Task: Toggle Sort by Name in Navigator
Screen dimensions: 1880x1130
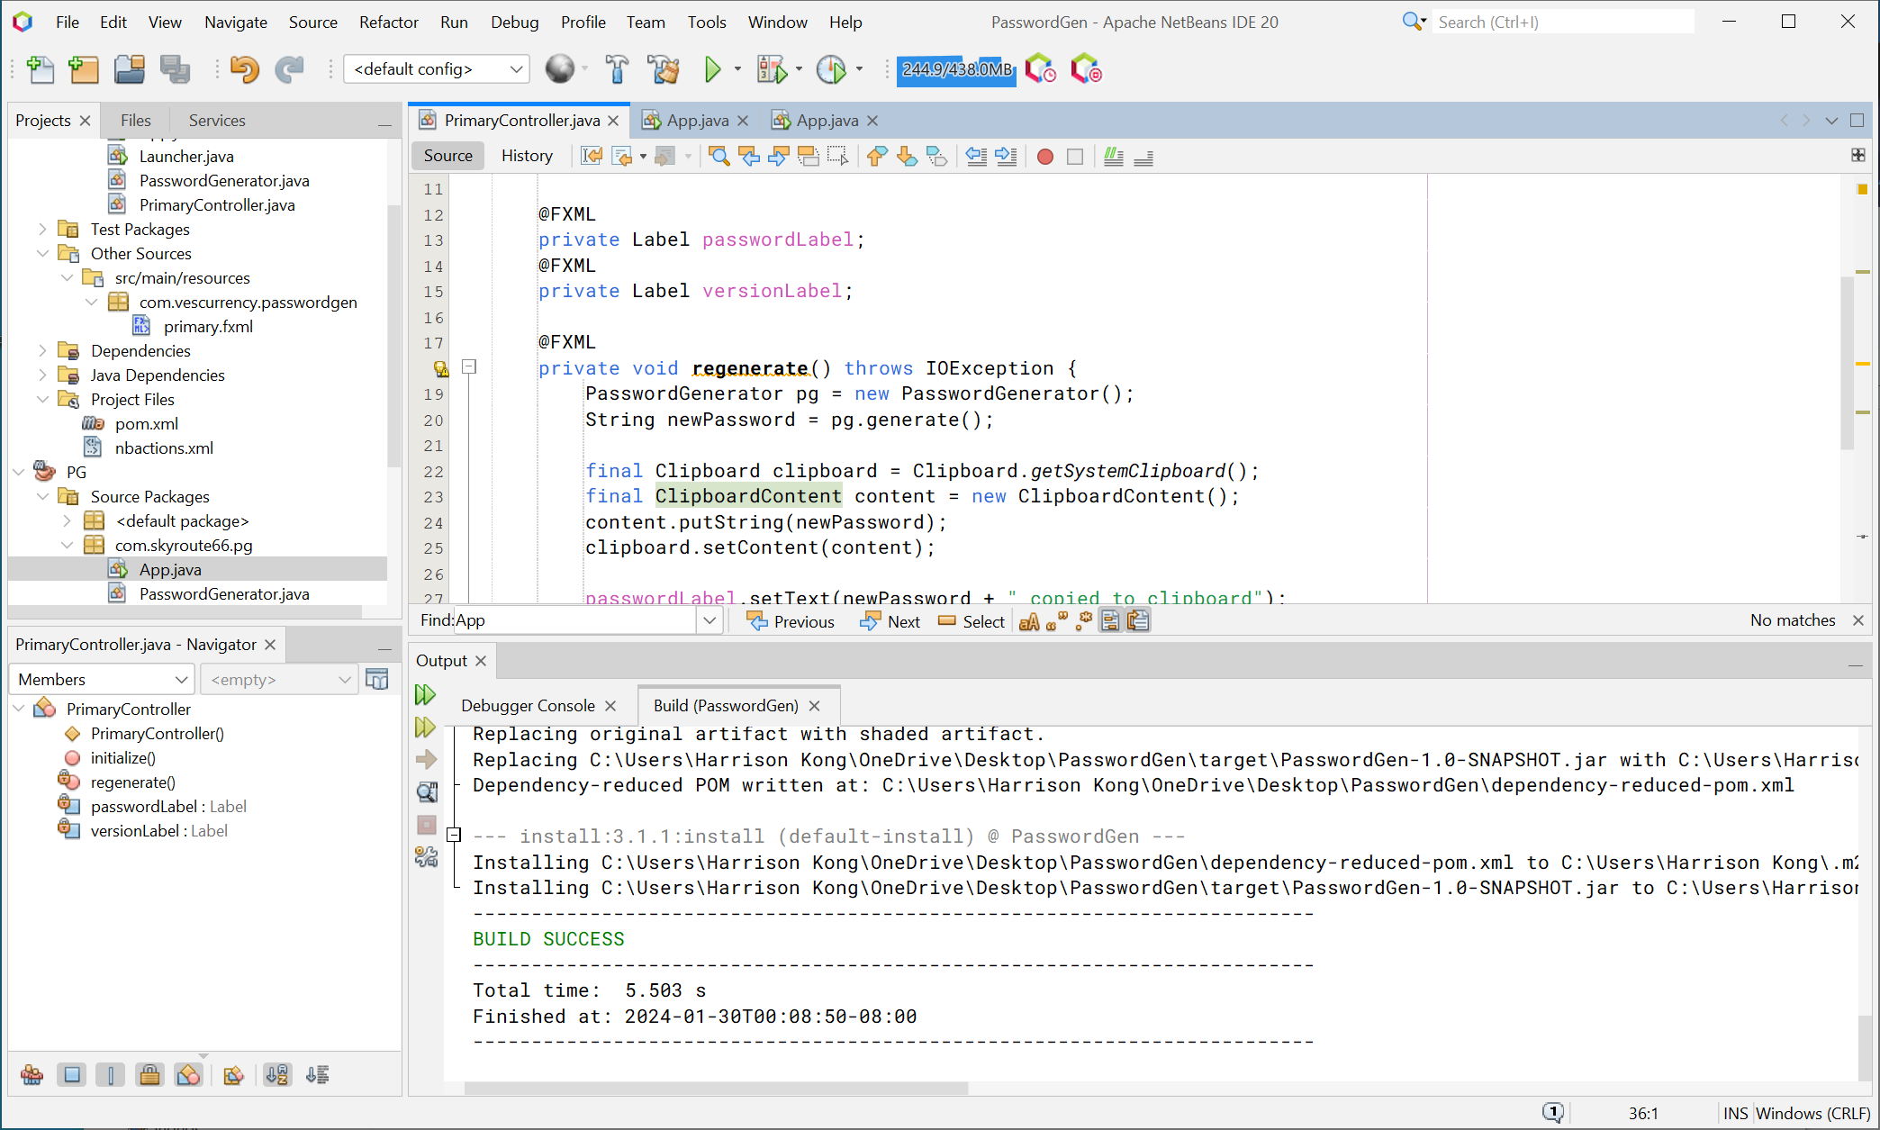Action: pos(277,1074)
